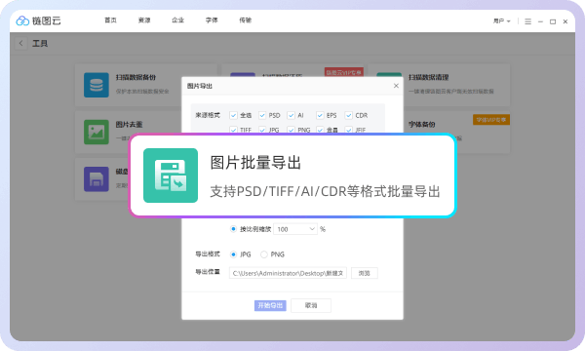
Task: Open the 资源 tab
Action: coord(144,20)
